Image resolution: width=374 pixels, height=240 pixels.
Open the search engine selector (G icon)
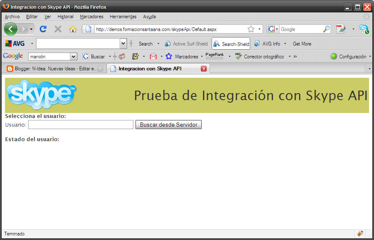tap(273, 29)
